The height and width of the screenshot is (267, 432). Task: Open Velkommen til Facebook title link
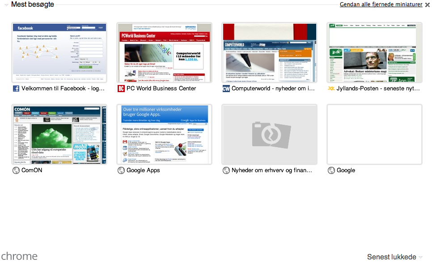63,89
